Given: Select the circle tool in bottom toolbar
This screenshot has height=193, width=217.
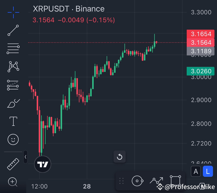Looking at the screenshot, I should pos(138,181).
